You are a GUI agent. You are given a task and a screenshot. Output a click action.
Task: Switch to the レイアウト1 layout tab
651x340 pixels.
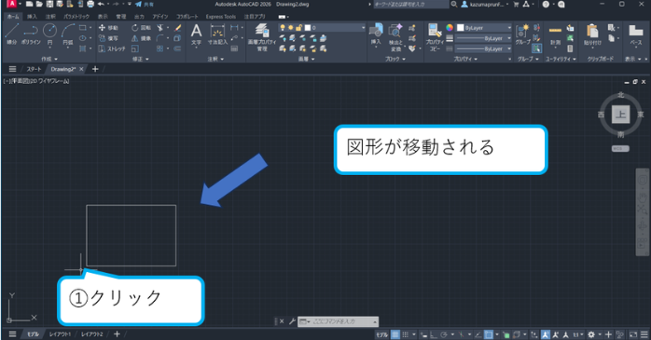click(61, 334)
